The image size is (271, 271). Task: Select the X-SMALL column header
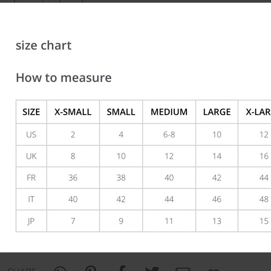73,112
